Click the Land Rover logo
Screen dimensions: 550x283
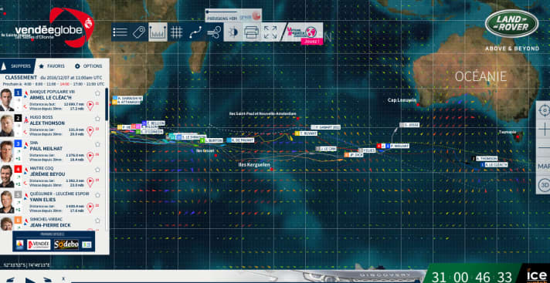click(512, 23)
